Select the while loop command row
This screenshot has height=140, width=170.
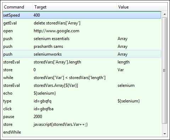82,78
